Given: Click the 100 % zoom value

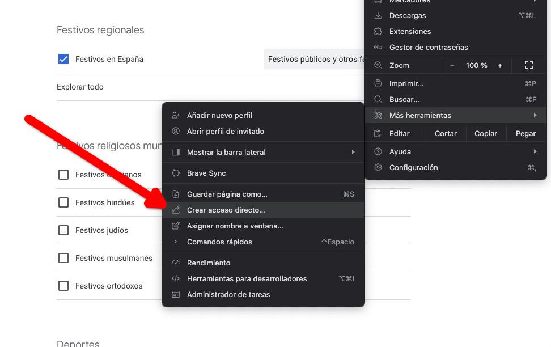Looking at the screenshot, I should tap(476, 65).
